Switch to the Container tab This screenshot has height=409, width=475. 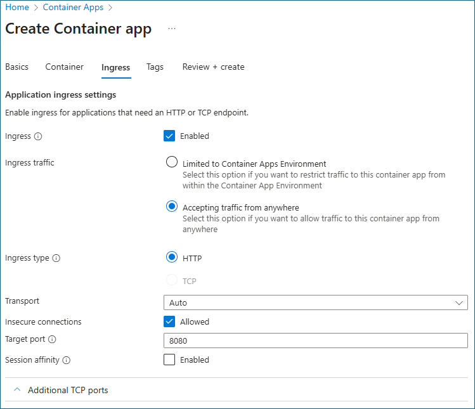point(64,67)
